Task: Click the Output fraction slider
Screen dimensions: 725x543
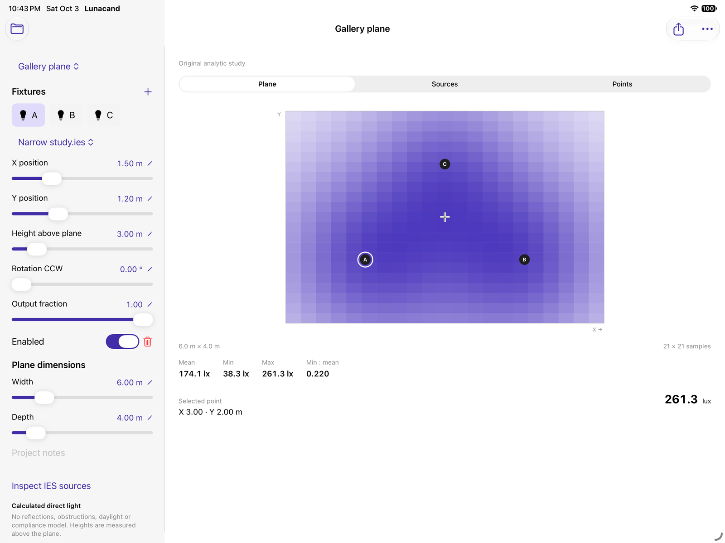Action: [x=82, y=320]
